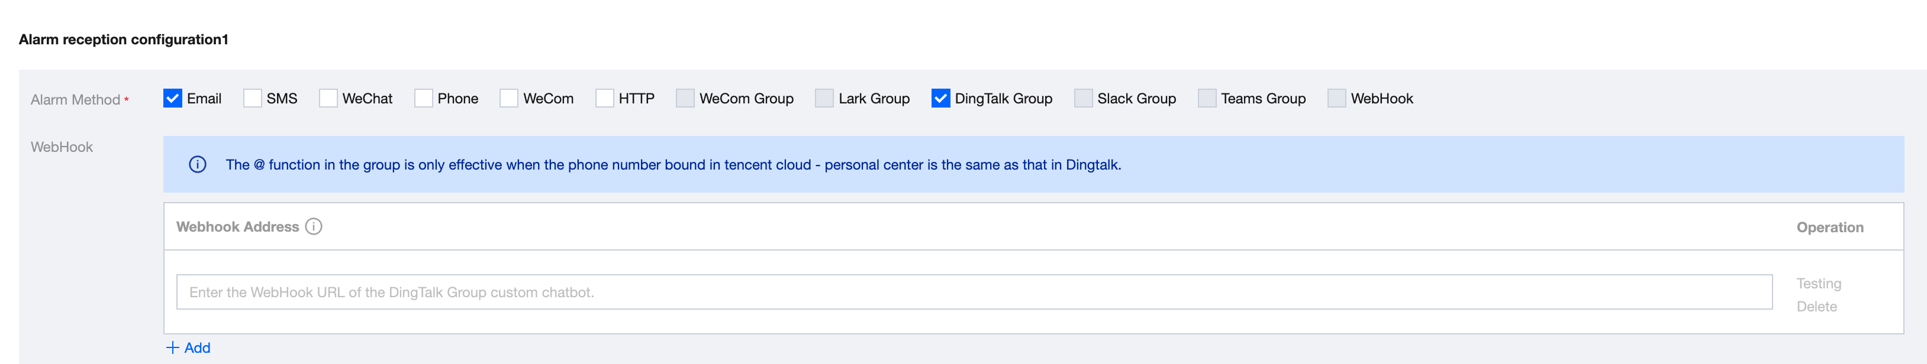
Task: Toggle the WeCom Group checkbox
Action: 685,99
